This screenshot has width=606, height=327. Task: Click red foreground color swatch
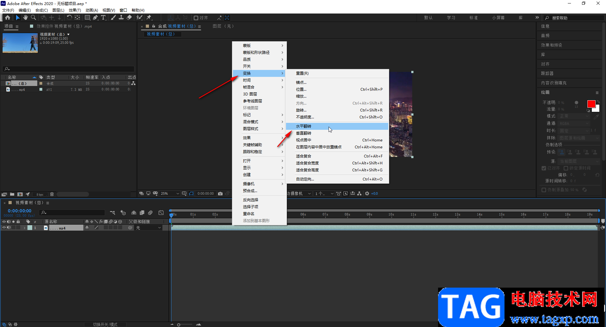[x=591, y=104]
